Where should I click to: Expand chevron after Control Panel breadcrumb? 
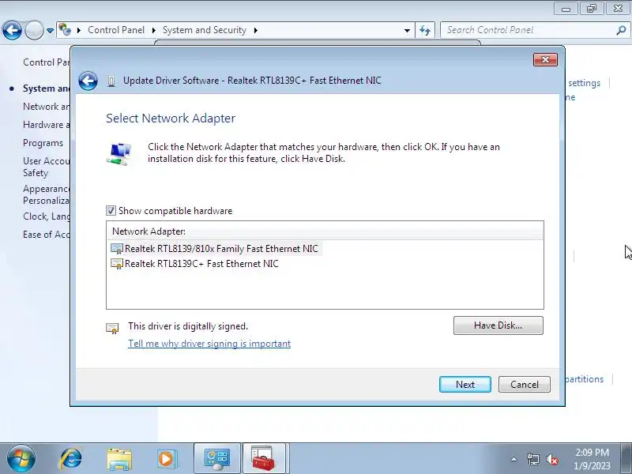[x=154, y=30]
